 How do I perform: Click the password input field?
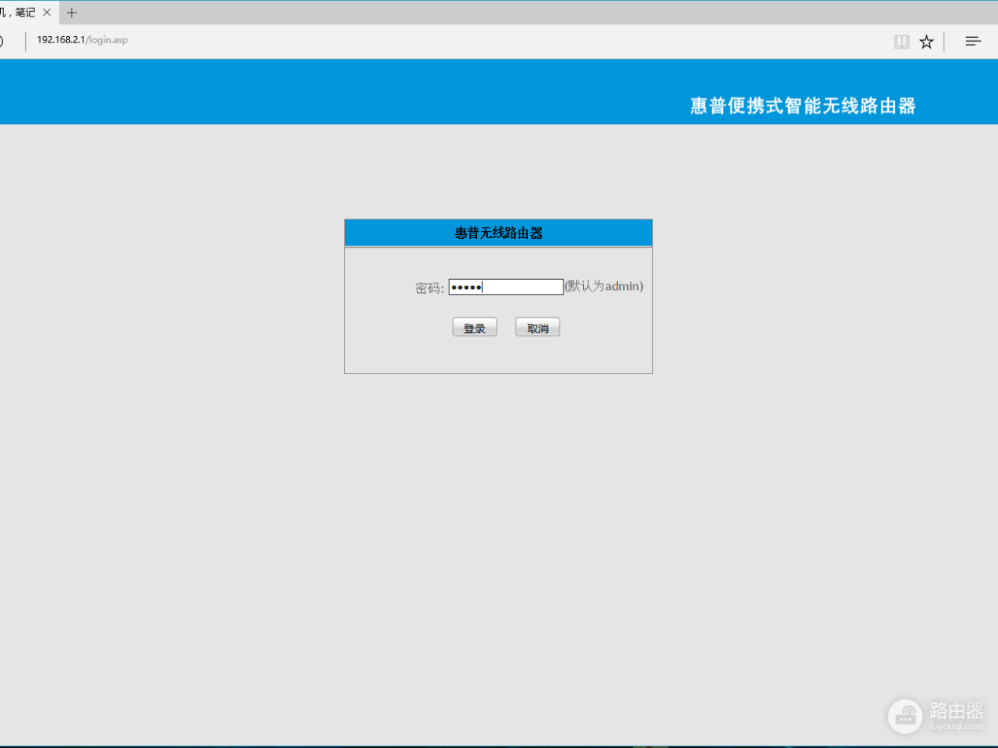tap(506, 287)
